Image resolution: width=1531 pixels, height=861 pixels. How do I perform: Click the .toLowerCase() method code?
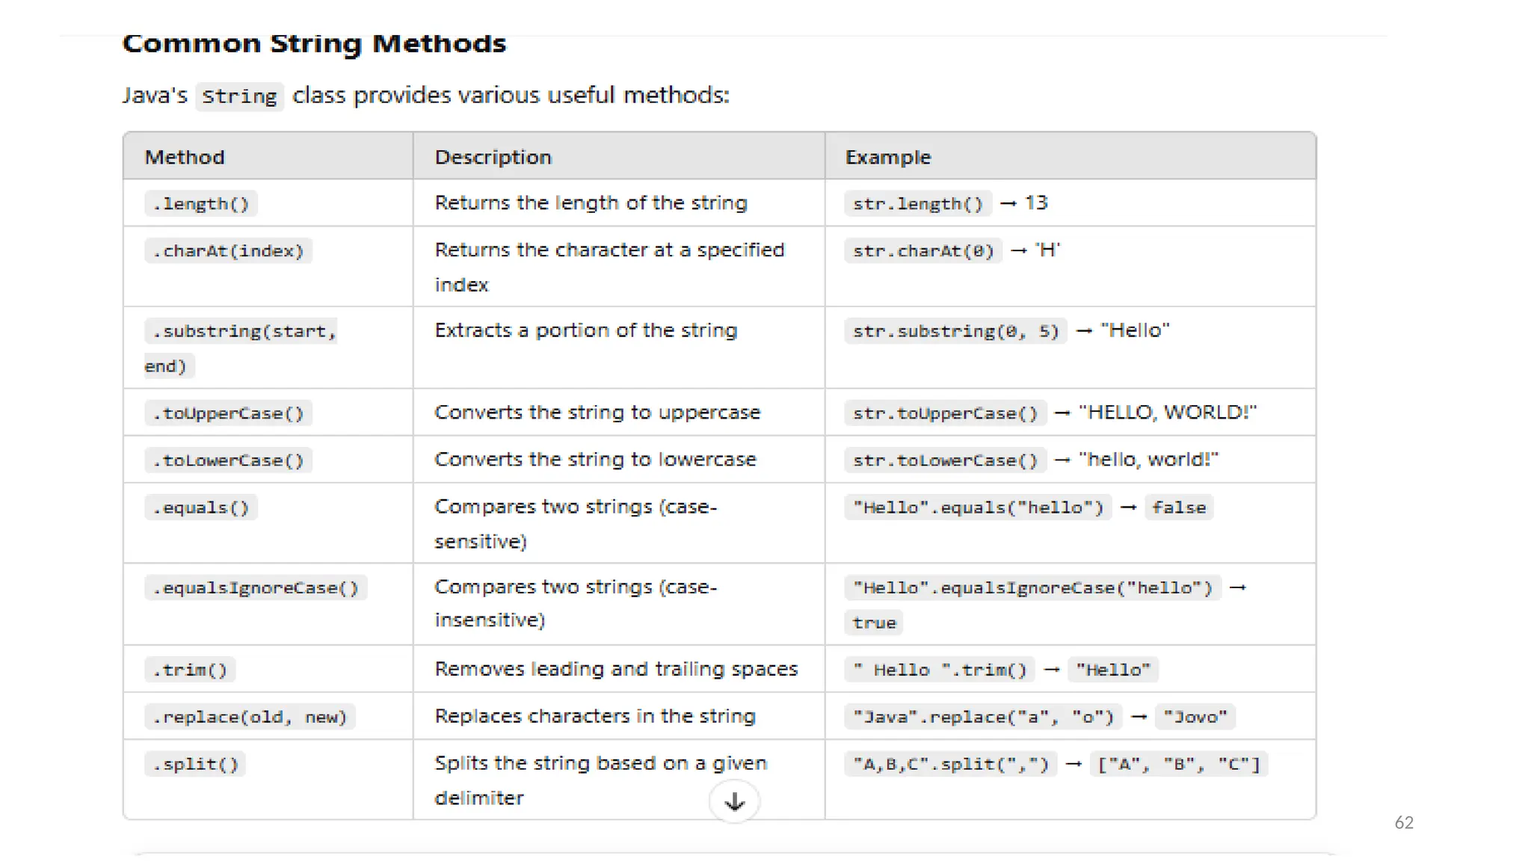point(228,460)
